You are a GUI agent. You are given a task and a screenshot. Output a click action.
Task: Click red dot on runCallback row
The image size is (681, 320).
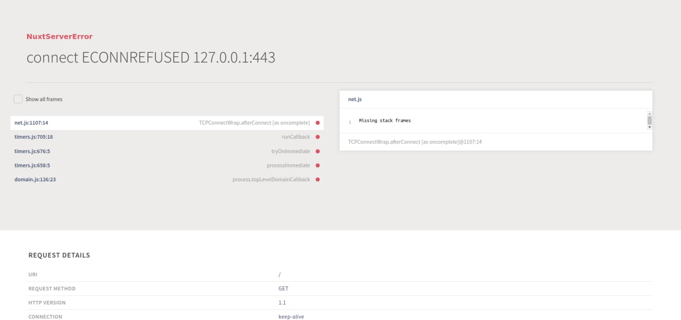[x=318, y=137]
